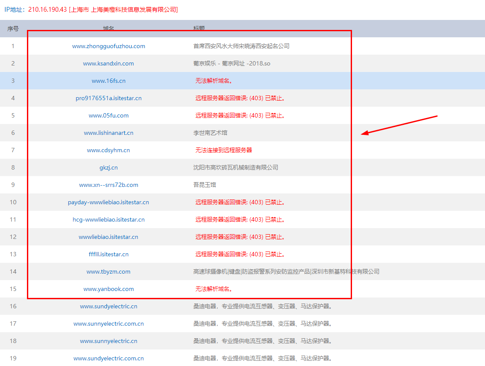This screenshot has height=366, width=485.
Task: Open the www.sundyelectric.cn link
Action: pos(109,306)
